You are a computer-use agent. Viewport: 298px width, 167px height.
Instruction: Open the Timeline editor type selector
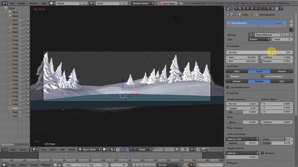tap(5, 165)
